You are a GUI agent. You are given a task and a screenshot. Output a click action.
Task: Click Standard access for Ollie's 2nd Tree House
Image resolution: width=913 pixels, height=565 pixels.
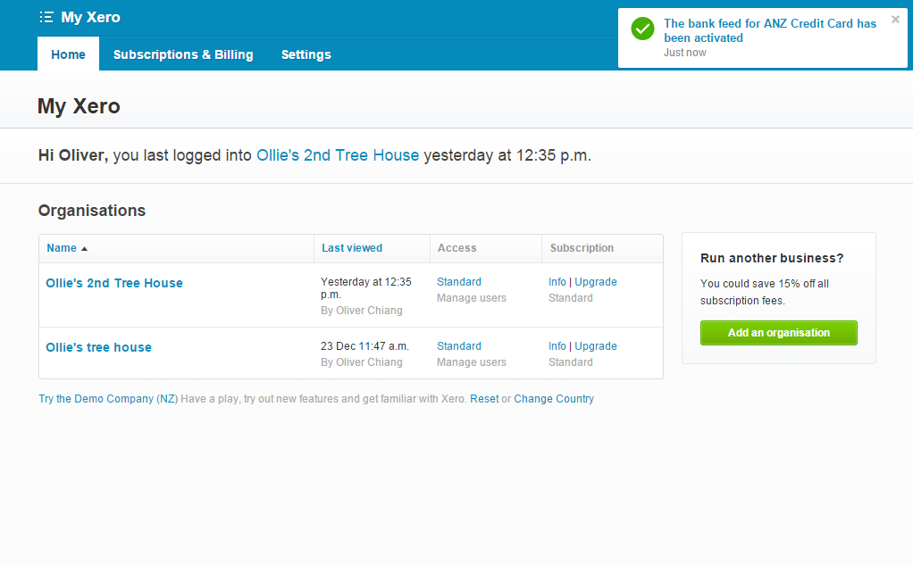click(x=459, y=282)
